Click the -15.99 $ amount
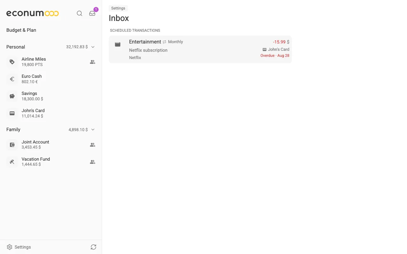 click(281, 42)
